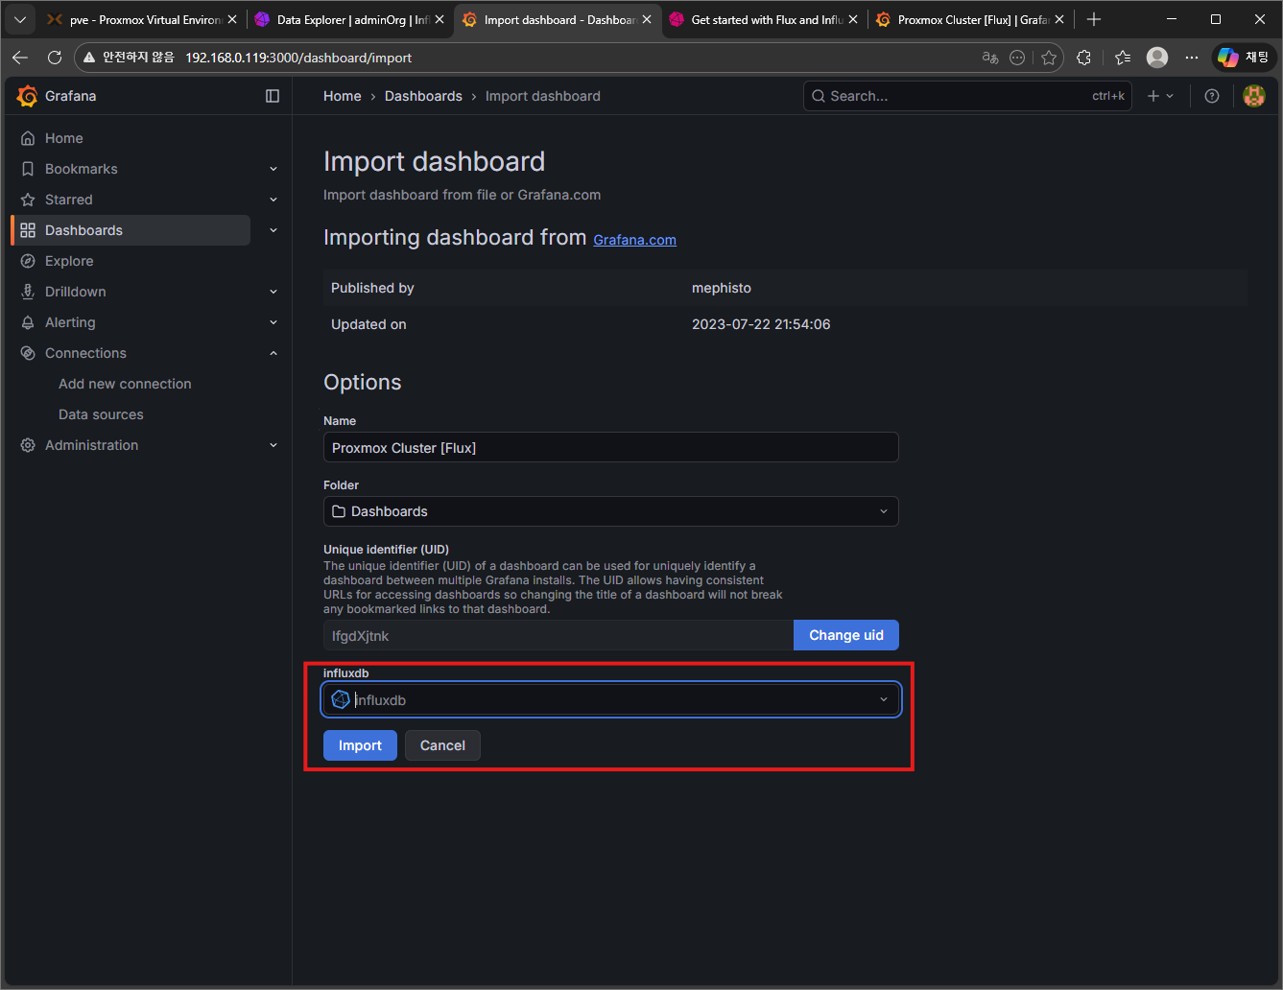Screen dimensions: 1283x990
Task: Click the updated date 2023-07-22 21:54:06
Action: (761, 324)
